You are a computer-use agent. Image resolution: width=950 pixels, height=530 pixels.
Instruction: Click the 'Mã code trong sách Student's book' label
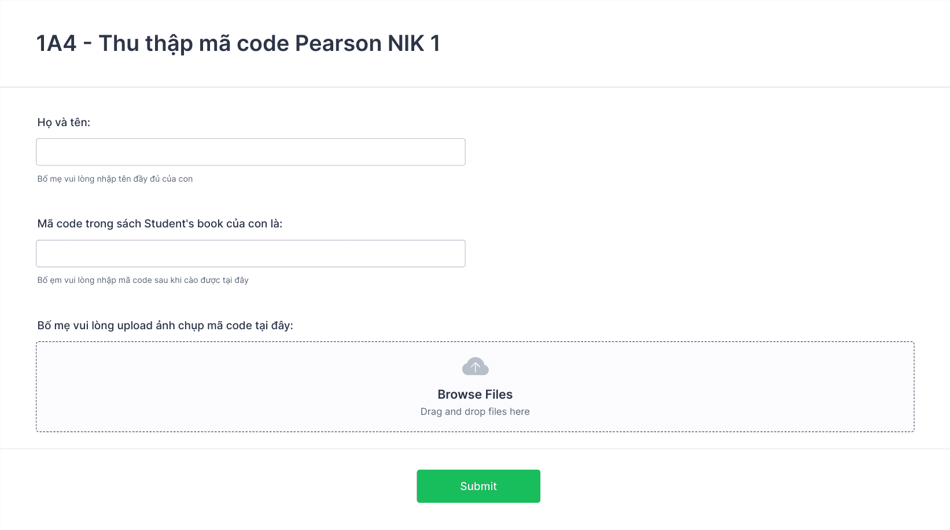coord(160,224)
